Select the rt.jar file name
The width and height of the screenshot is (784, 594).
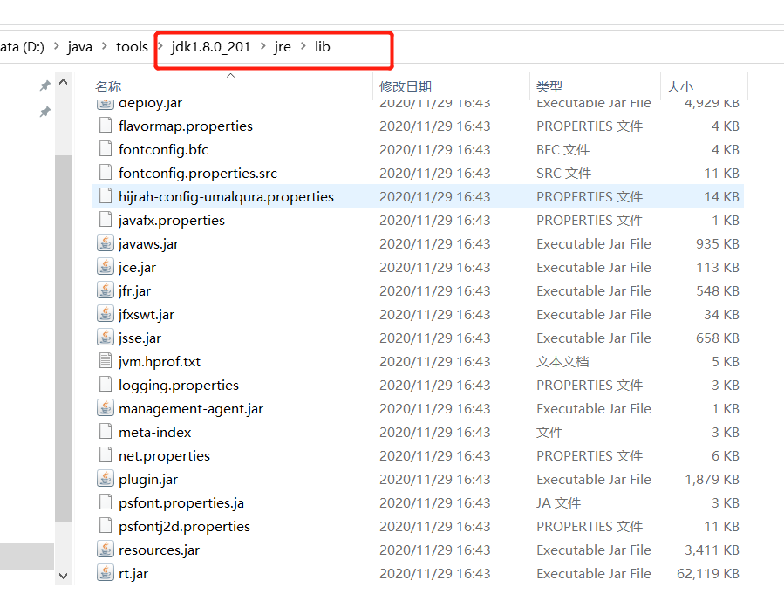tap(133, 573)
